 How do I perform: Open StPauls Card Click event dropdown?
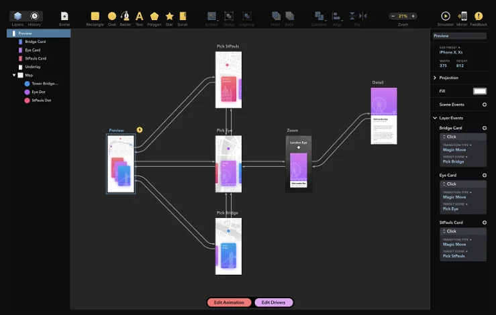[463, 231]
